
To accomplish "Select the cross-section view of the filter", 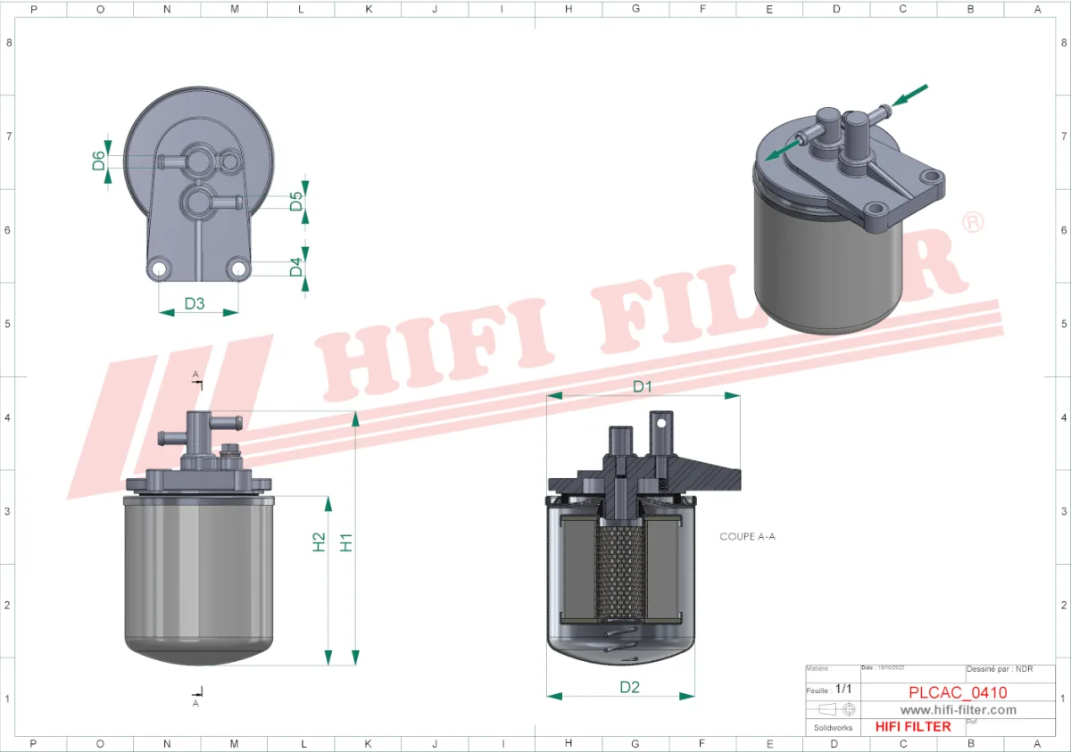I will click(x=643, y=538).
